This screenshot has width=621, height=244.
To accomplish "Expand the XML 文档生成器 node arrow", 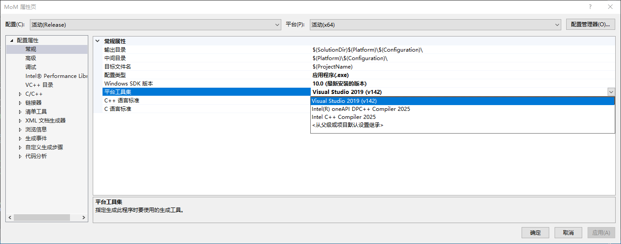I will click(20, 121).
